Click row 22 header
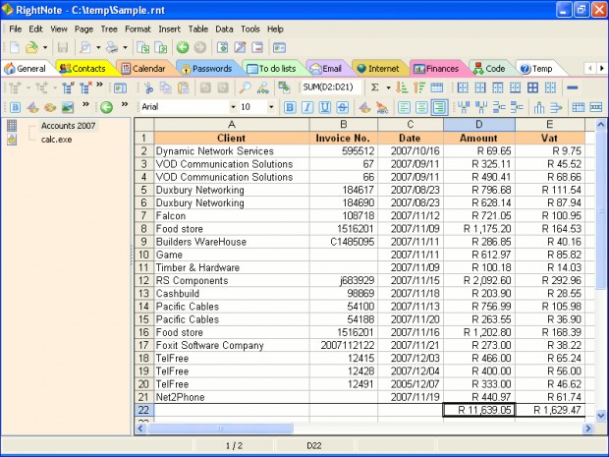The height and width of the screenshot is (457, 609). [143, 410]
